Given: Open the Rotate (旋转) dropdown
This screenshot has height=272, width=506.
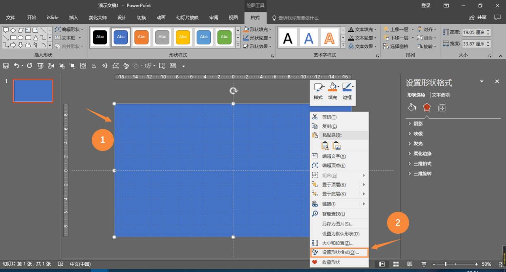Looking at the screenshot, I should tap(427, 46).
